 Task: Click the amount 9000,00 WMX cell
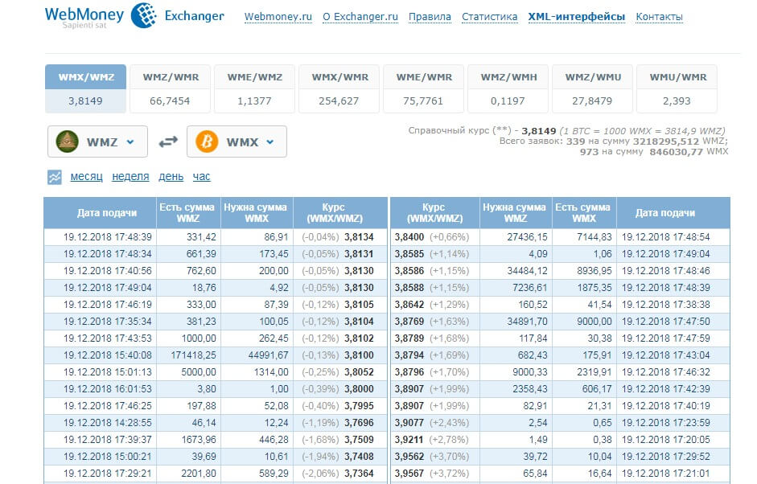(x=594, y=322)
